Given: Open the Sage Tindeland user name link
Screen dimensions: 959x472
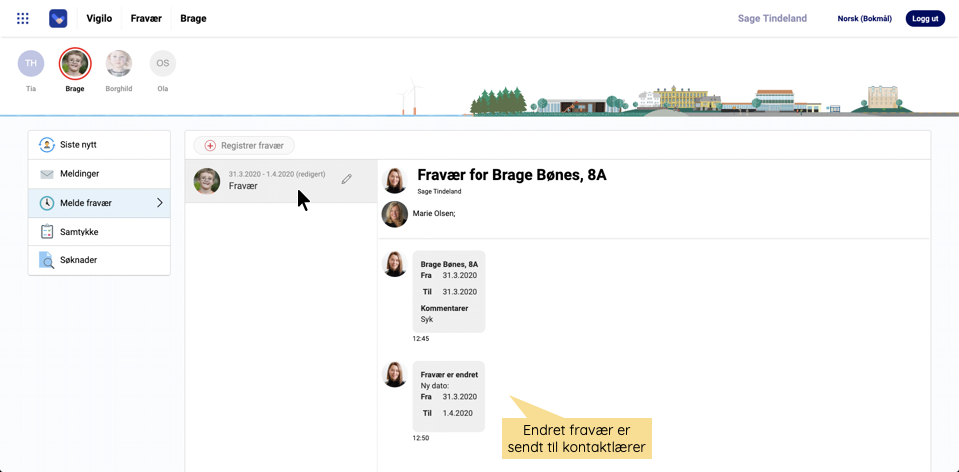Looking at the screenshot, I should [772, 18].
